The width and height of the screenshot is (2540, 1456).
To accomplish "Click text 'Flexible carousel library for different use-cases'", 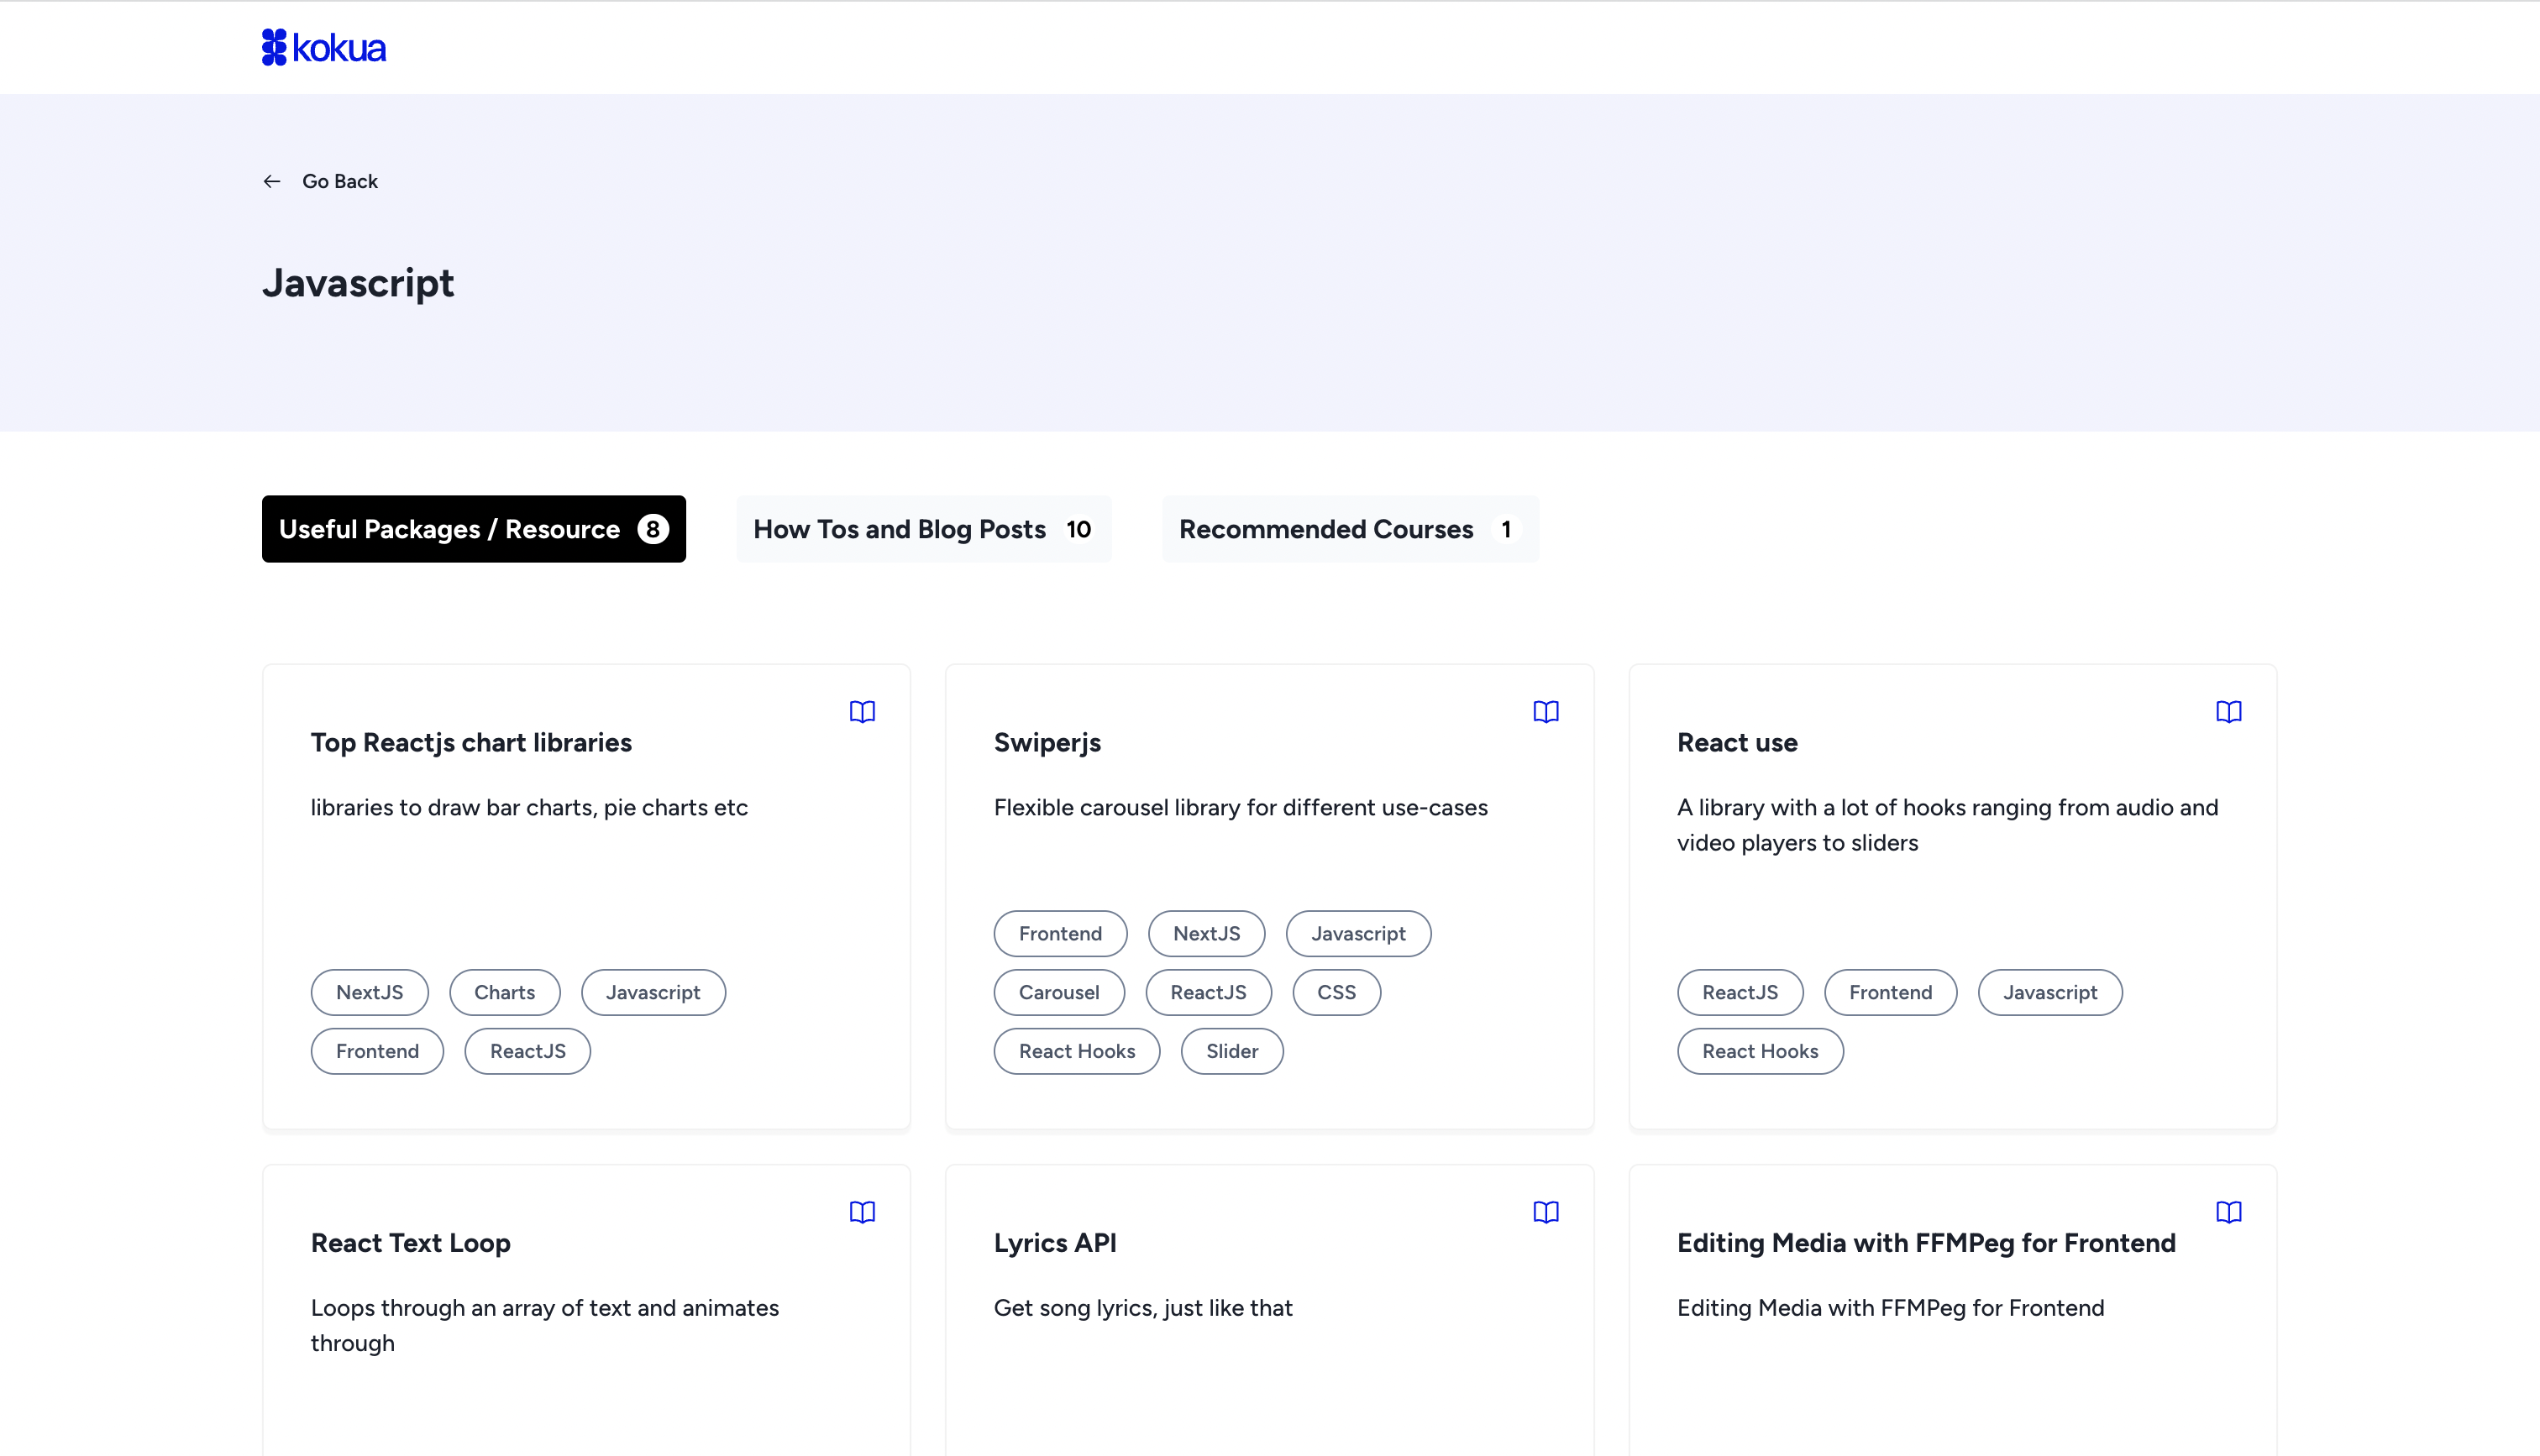I will [x=1240, y=807].
